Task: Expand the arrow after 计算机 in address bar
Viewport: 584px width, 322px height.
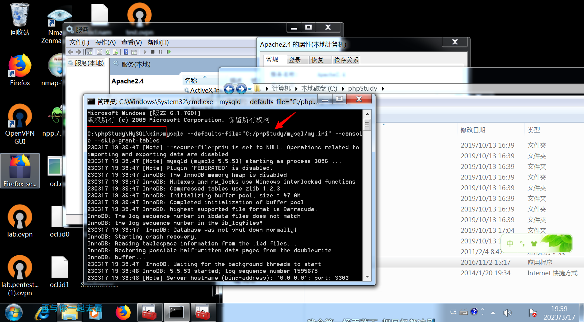Action: (296, 89)
